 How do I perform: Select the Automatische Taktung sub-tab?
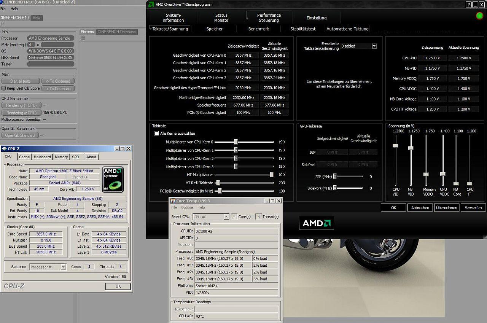(x=347, y=29)
